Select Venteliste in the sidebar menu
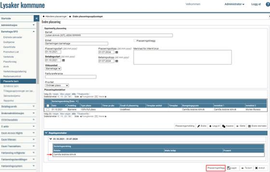The width and height of the screenshot is (270, 172). (8, 57)
